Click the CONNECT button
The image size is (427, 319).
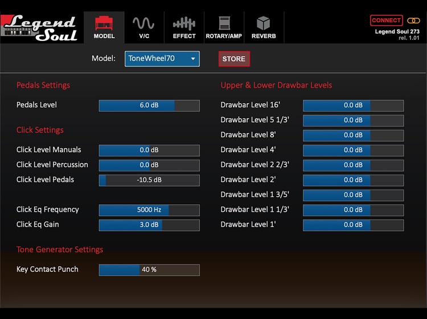[386, 20]
